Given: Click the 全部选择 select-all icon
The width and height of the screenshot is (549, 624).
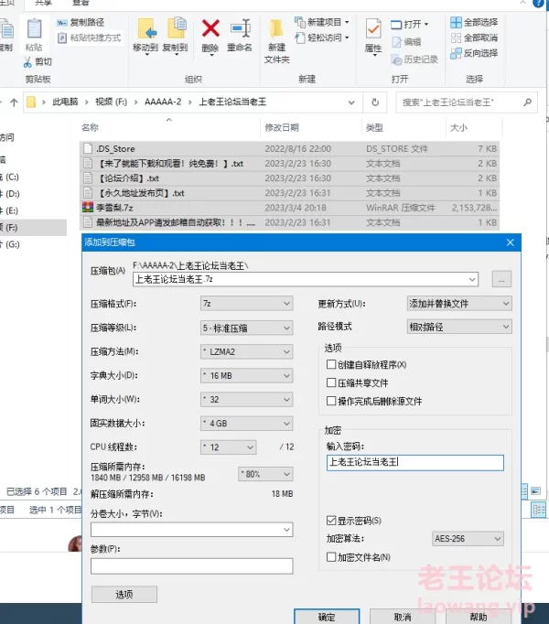Looking at the screenshot, I should pyautogui.click(x=455, y=22).
